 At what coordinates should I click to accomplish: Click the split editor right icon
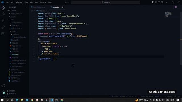[x=175, y=7]
